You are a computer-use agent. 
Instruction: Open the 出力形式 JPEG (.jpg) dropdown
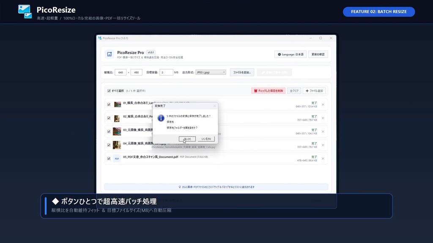coord(211,72)
